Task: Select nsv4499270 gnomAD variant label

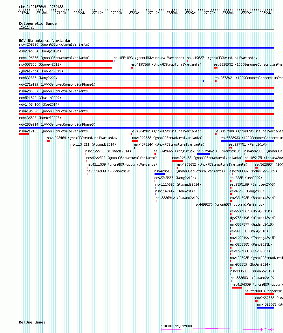Action: (x=229, y=204)
